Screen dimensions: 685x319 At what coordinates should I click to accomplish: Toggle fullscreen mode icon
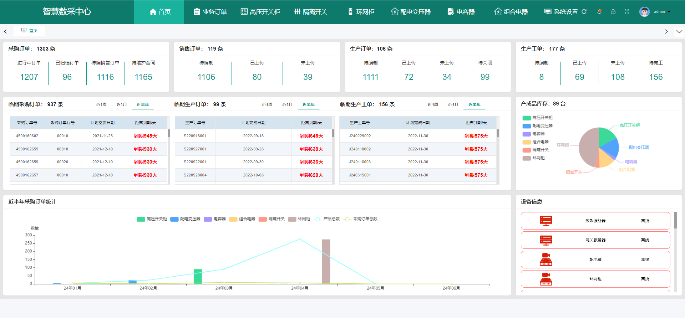pos(627,11)
